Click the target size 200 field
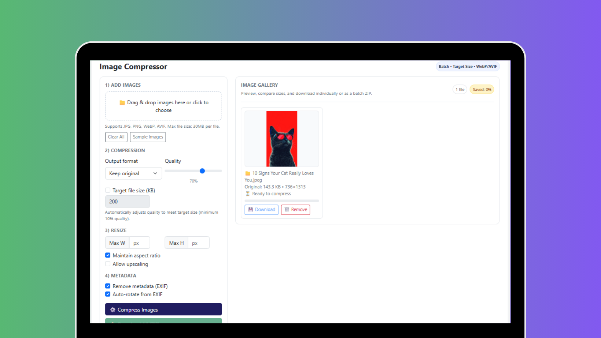The height and width of the screenshot is (338, 601). tap(127, 202)
